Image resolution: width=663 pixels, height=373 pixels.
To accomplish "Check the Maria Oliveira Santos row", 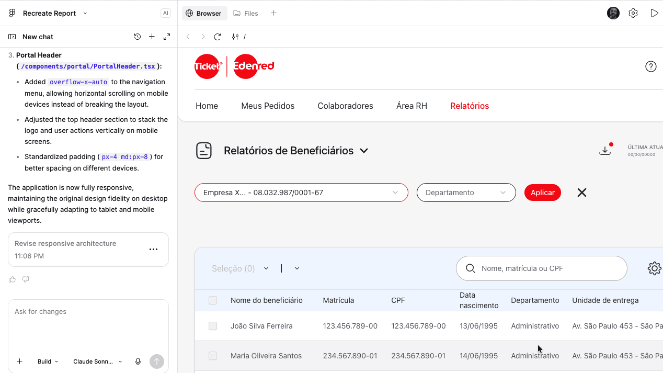I will [213, 356].
